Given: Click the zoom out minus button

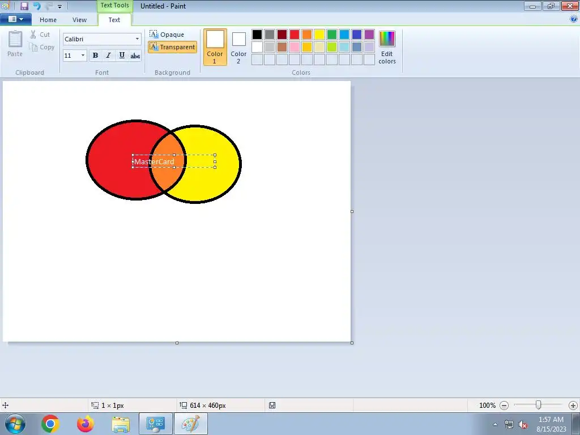Looking at the screenshot, I should [504, 406].
